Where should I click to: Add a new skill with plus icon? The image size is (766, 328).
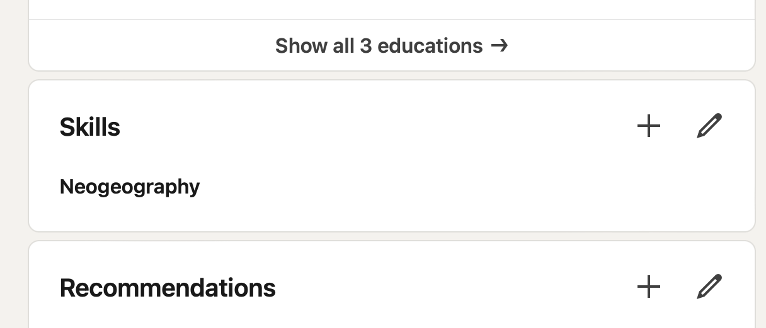point(648,126)
